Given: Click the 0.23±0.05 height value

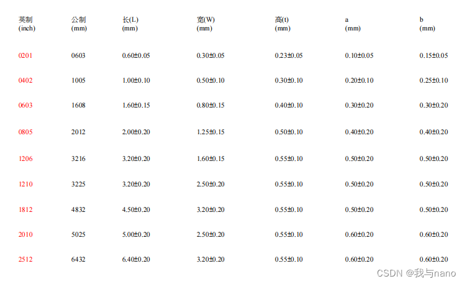Looking at the screenshot, I should click(289, 56).
